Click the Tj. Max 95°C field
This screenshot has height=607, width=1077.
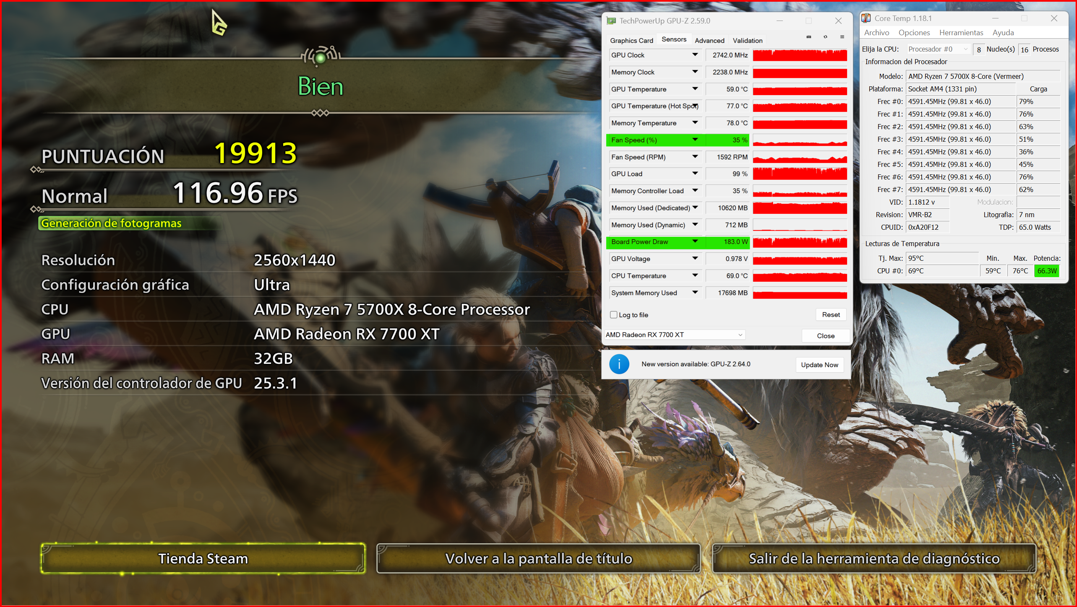point(942,258)
